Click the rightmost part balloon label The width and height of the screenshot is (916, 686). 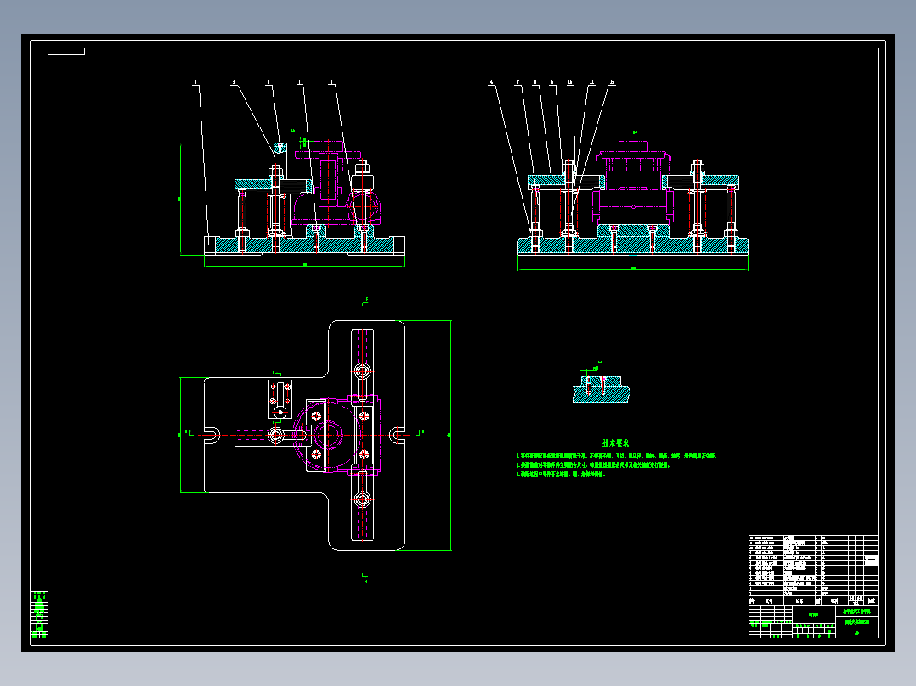coord(612,82)
